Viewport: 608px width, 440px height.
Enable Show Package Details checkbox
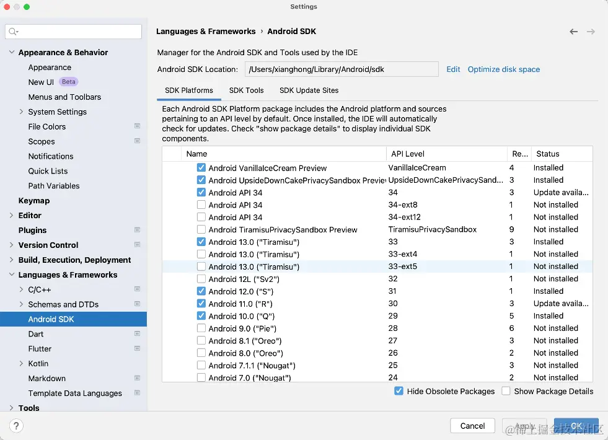pos(506,391)
